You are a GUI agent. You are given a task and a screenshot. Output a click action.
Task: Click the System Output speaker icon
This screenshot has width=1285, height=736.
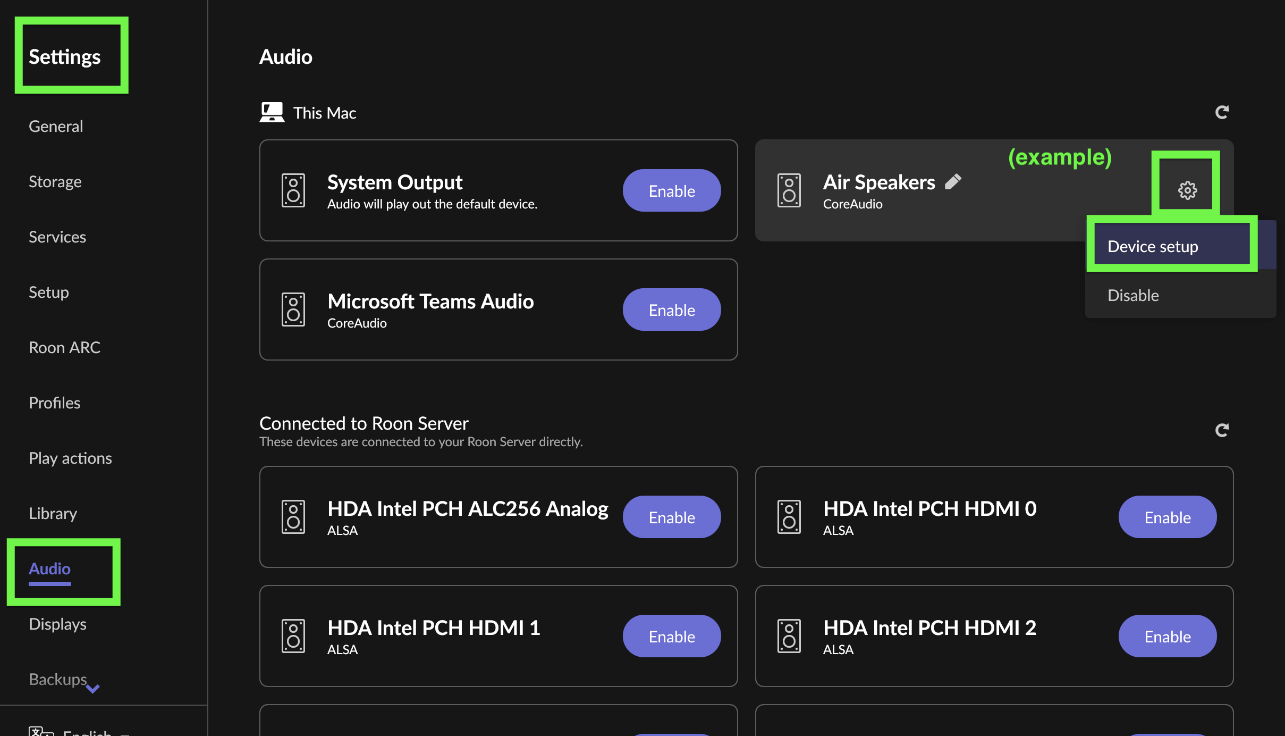tap(293, 190)
